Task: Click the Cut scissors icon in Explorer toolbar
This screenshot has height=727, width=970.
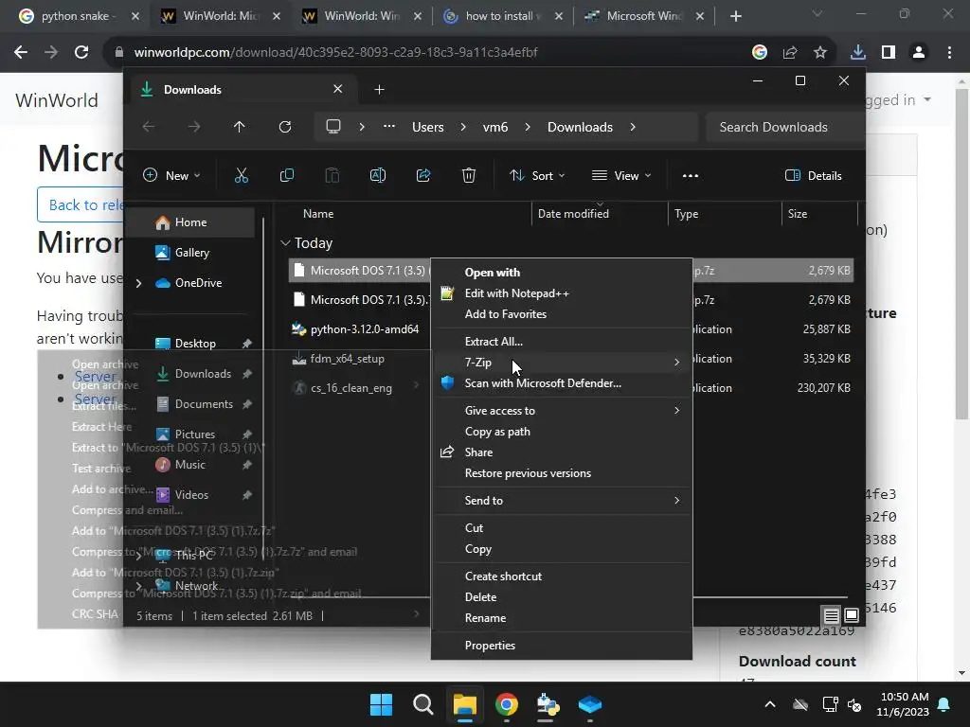Action: point(242,175)
